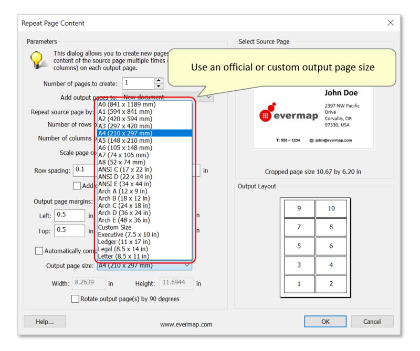Choose Arch E (48 x 36 in)
The height and width of the screenshot is (351, 420).
[145, 220]
